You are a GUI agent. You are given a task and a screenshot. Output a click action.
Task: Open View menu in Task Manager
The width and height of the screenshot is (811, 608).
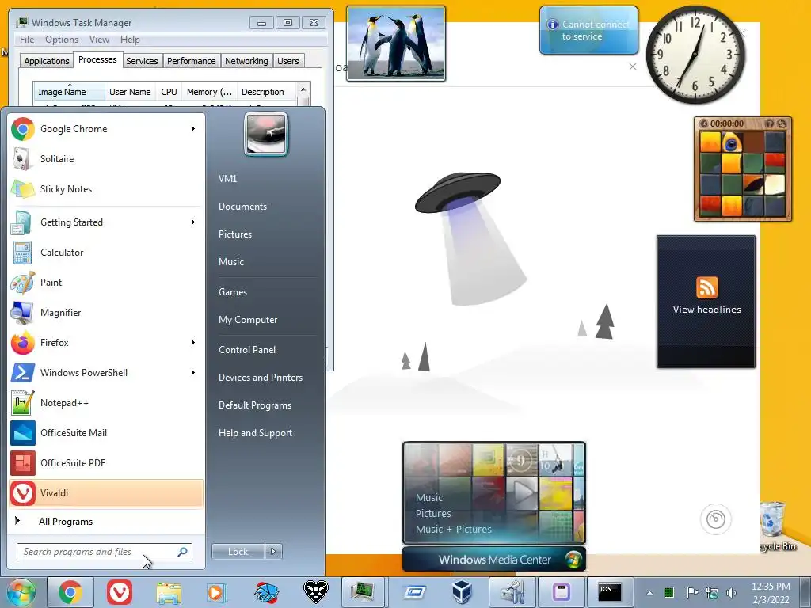click(99, 40)
